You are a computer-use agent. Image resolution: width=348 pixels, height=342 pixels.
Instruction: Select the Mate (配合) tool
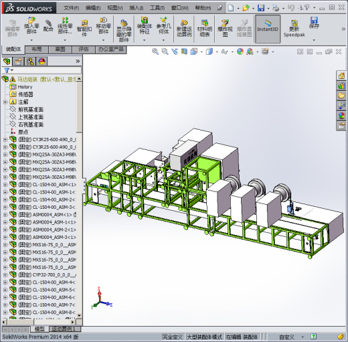(48, 25)
